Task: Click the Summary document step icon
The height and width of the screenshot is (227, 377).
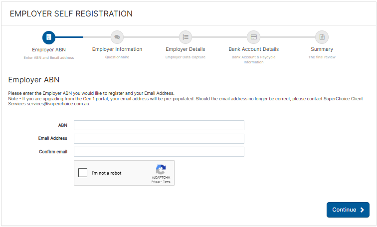Action: point(322,37)
